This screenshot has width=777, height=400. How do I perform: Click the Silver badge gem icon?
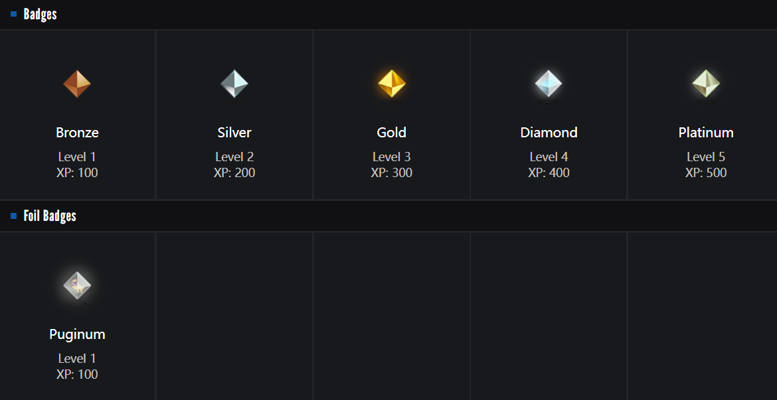pyautogui.click(x=234, y=84)
